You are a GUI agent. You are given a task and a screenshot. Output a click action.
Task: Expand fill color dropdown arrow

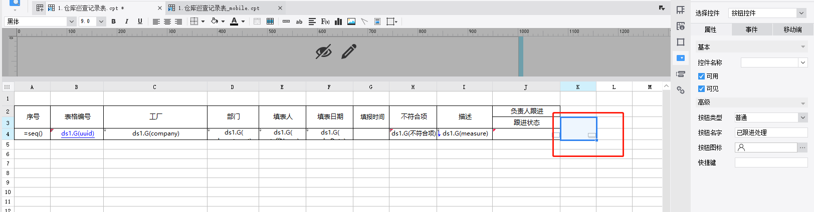(223, 21)
